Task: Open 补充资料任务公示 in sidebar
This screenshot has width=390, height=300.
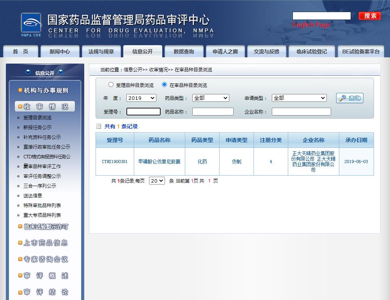Action: [x=42, y=137]
